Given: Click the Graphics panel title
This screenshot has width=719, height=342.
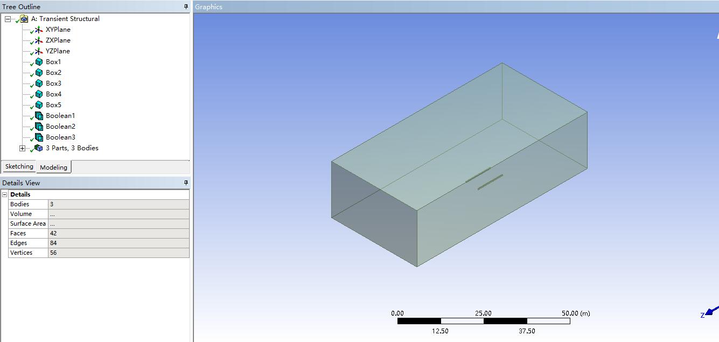Looking at the screenshot, I should tap(208, 7).
